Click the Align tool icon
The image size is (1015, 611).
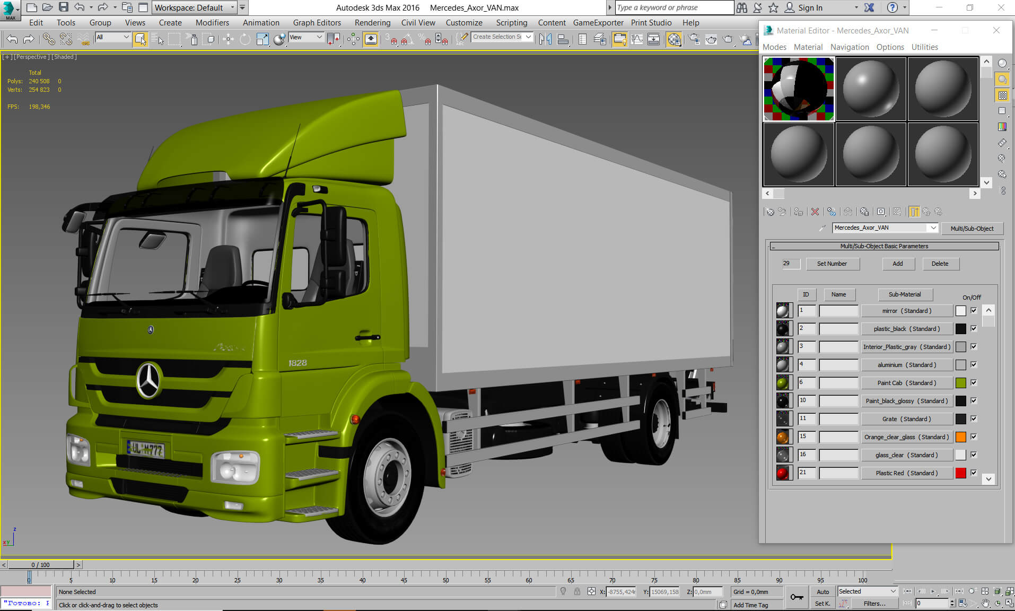click(x=563, y=39)
